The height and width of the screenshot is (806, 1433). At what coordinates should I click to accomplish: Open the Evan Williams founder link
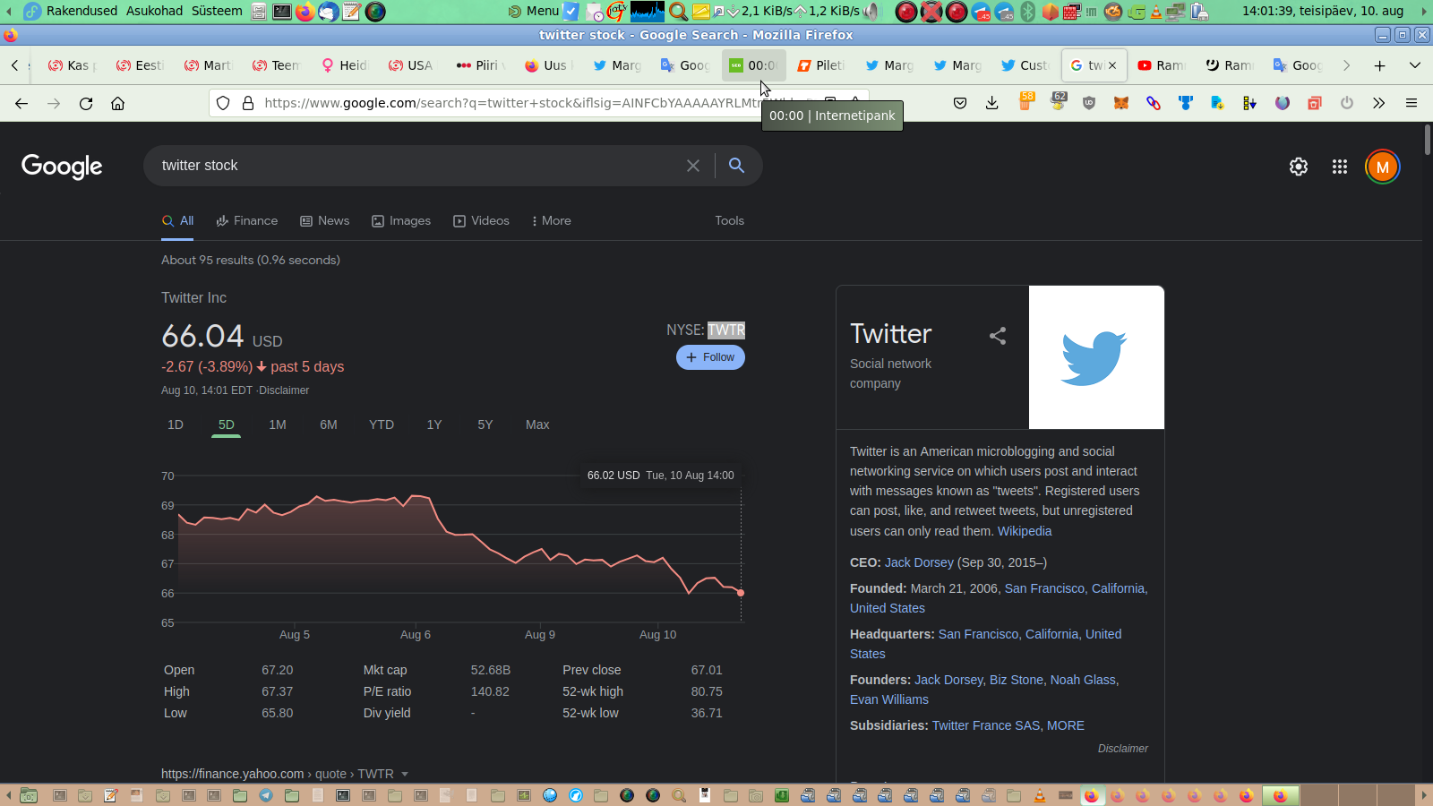click(889, 699)
